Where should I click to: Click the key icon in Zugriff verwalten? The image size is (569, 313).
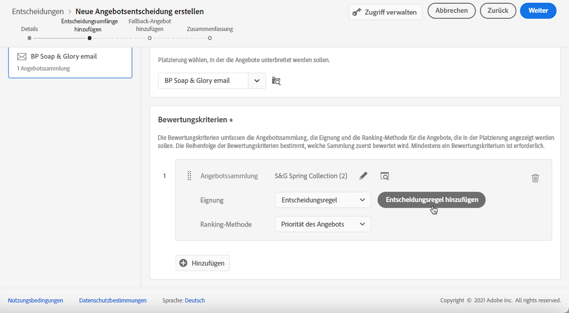[x=357, y=12]
